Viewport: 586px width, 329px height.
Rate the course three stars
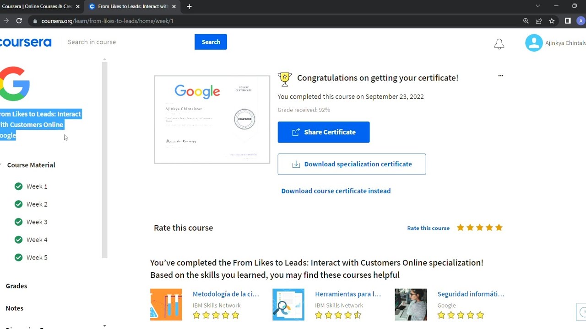pyautogui.click(x=480, y=228)
